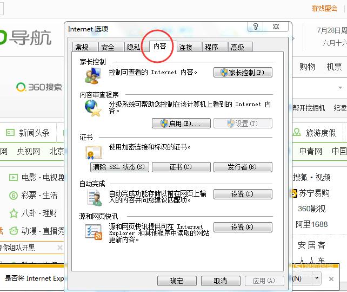The image size is (347, 292).
Task: Click the 360搜索 logo icon
Action: pyautogui.click(x=21, y=87)
